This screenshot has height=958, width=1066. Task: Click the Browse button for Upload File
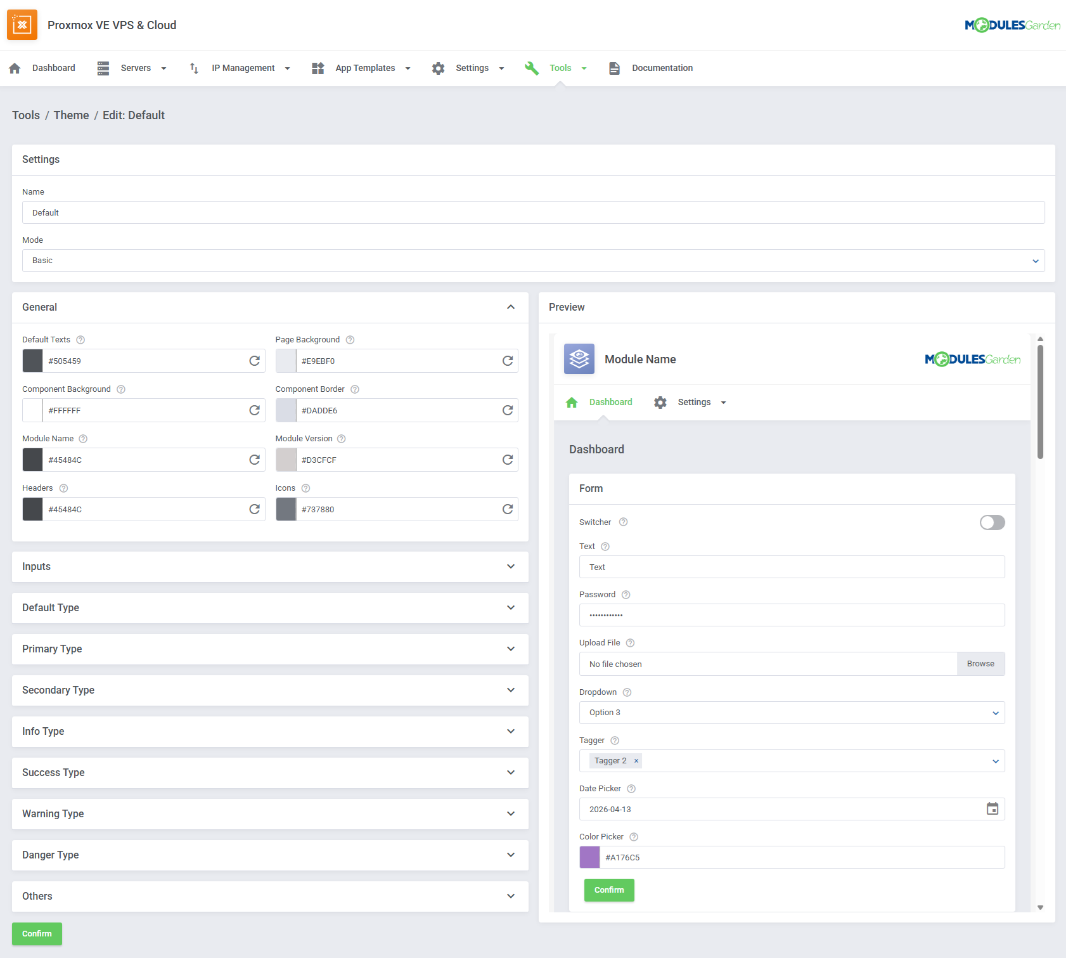click(980, 664)
